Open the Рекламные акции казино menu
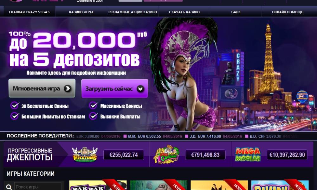Screen dimensions: 317x190 pyautogui.click(x=133, y=12)
